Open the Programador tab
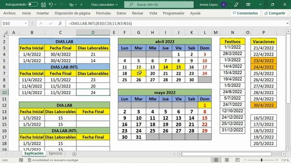291x163 pixels. point(174,13)
